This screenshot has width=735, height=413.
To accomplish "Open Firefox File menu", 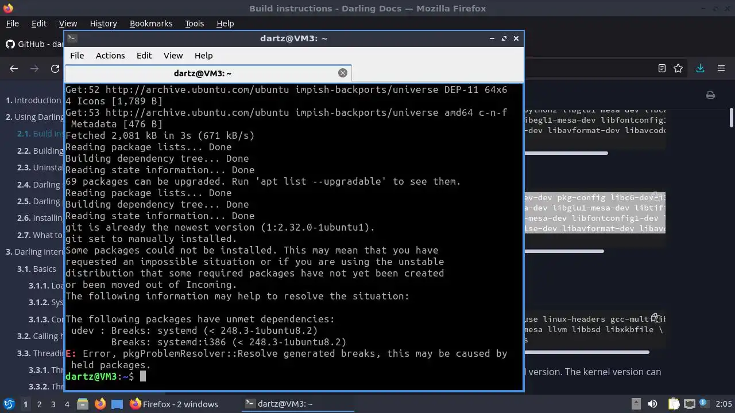I will click(x=12, y=24).
